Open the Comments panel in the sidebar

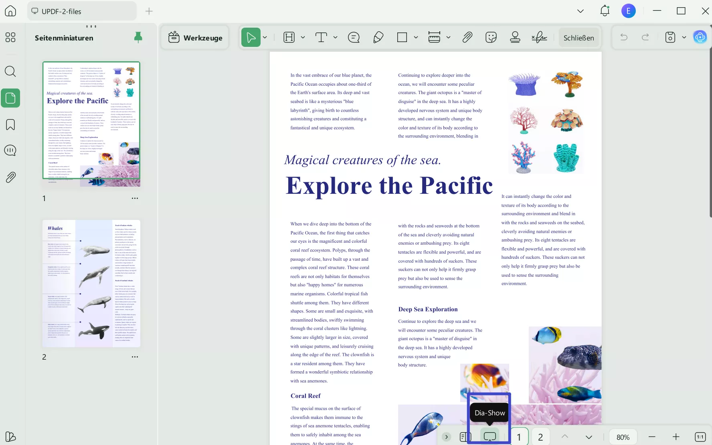coord(10,150)
